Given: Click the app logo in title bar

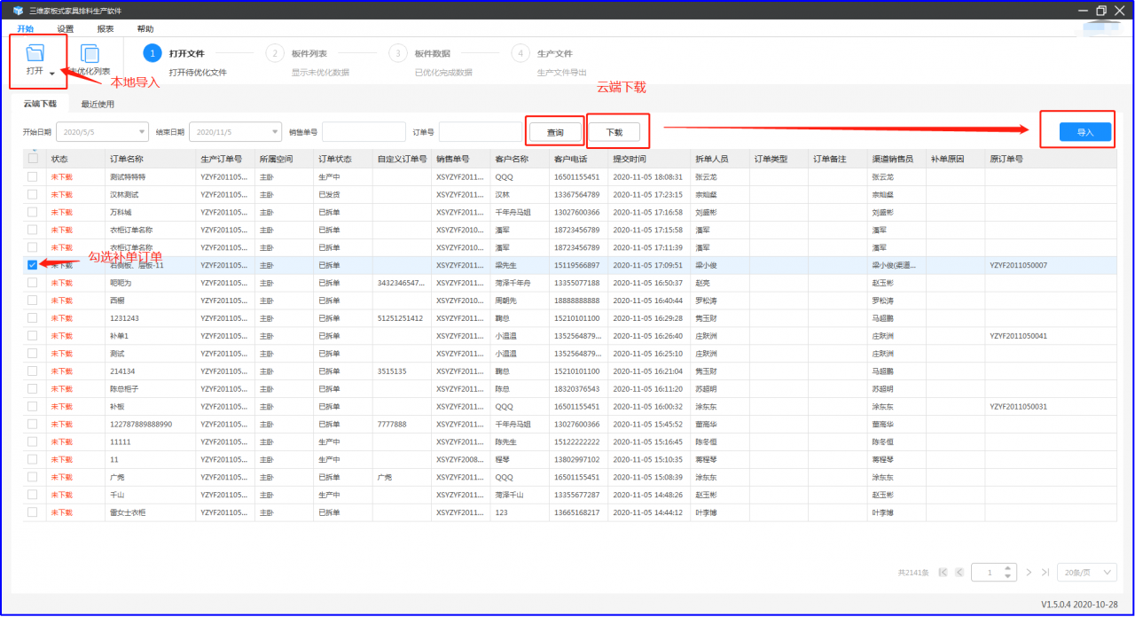Looking at the screenshot, I should 17,11.
